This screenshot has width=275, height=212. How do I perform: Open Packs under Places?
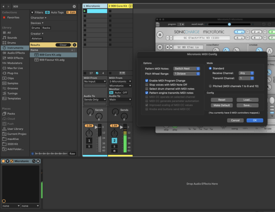tap(11, 114)
